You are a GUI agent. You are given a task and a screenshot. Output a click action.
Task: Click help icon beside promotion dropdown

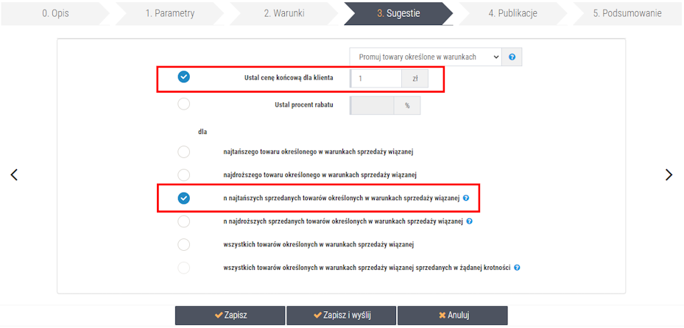pyautogui.click(x=512, y=57)
